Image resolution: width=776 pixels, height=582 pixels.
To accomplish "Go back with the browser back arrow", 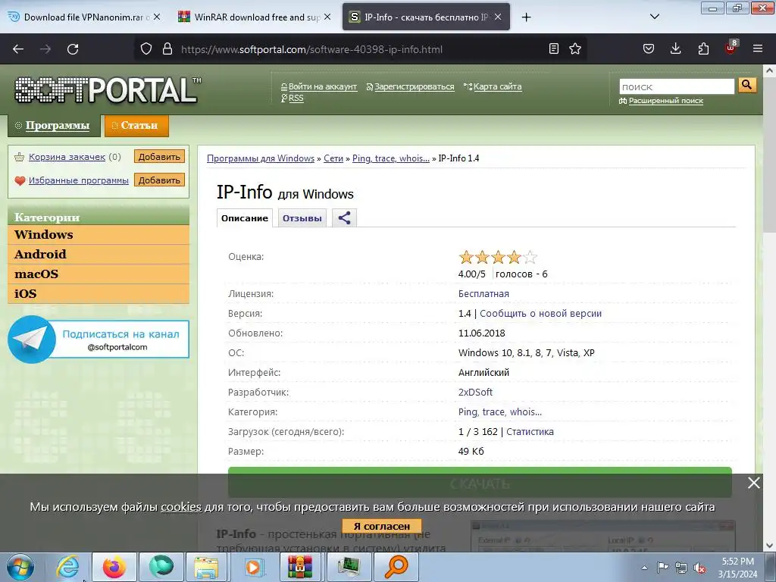I will tap(18, 49).
